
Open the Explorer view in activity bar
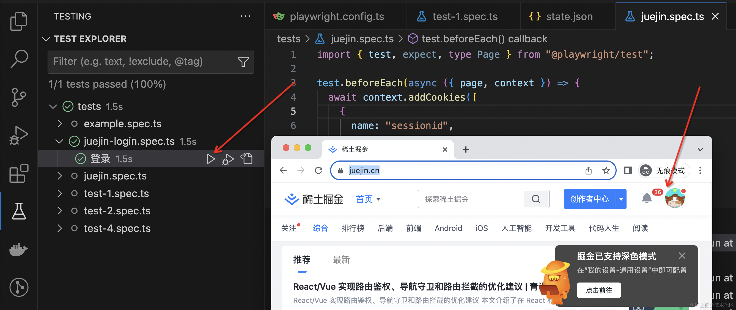point(19,21)
